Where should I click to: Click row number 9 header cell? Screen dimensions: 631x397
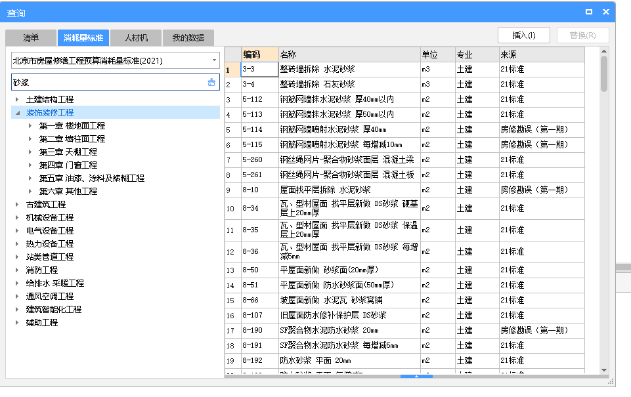click(232, 190)
